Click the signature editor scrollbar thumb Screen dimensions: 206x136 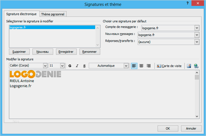(x=197, y=77)
